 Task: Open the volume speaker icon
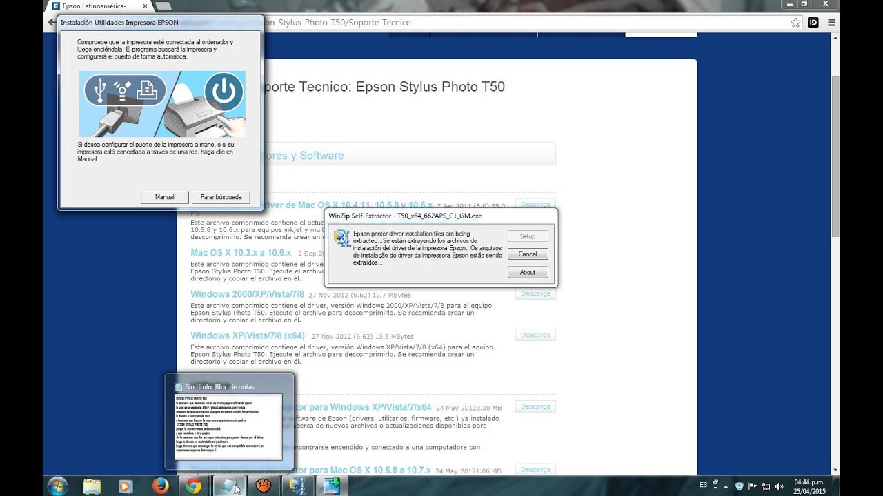point(778,486)
